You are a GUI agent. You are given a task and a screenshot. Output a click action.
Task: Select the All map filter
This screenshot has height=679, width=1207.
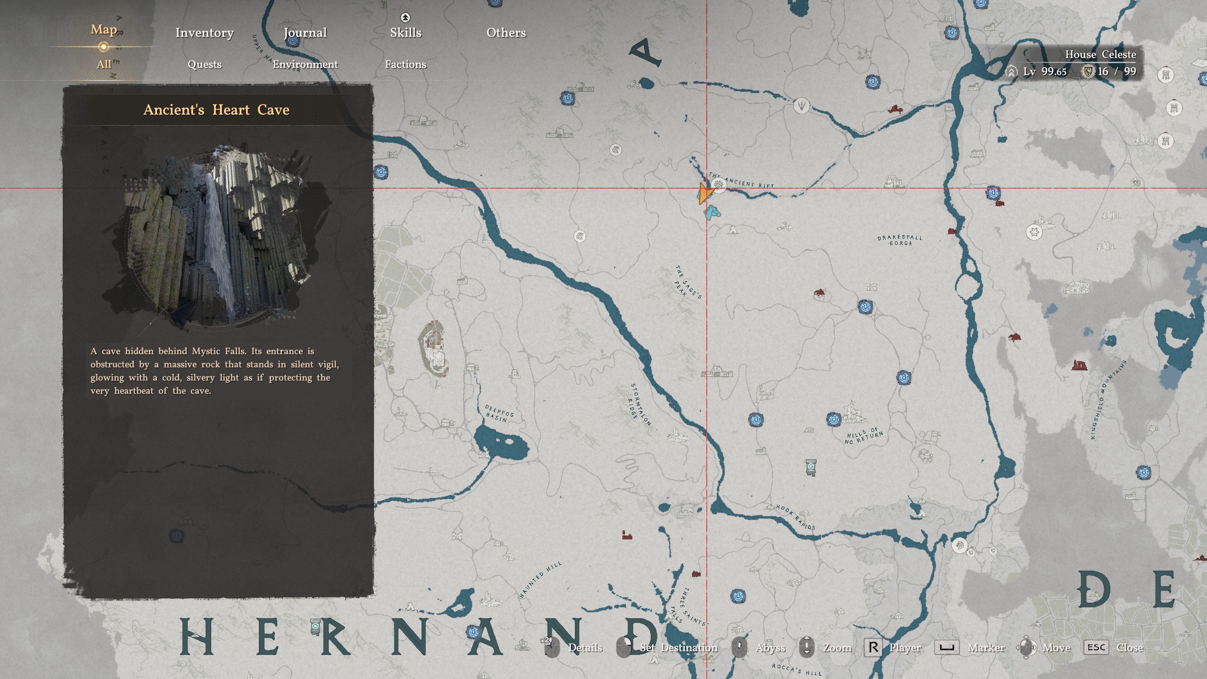point(104,64)
